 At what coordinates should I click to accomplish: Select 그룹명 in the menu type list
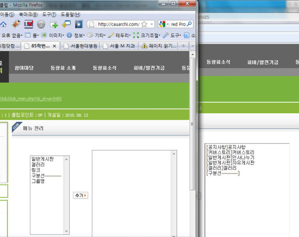38,181
